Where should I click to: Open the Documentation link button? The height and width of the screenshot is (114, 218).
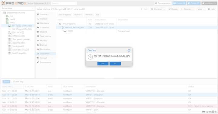163,3
